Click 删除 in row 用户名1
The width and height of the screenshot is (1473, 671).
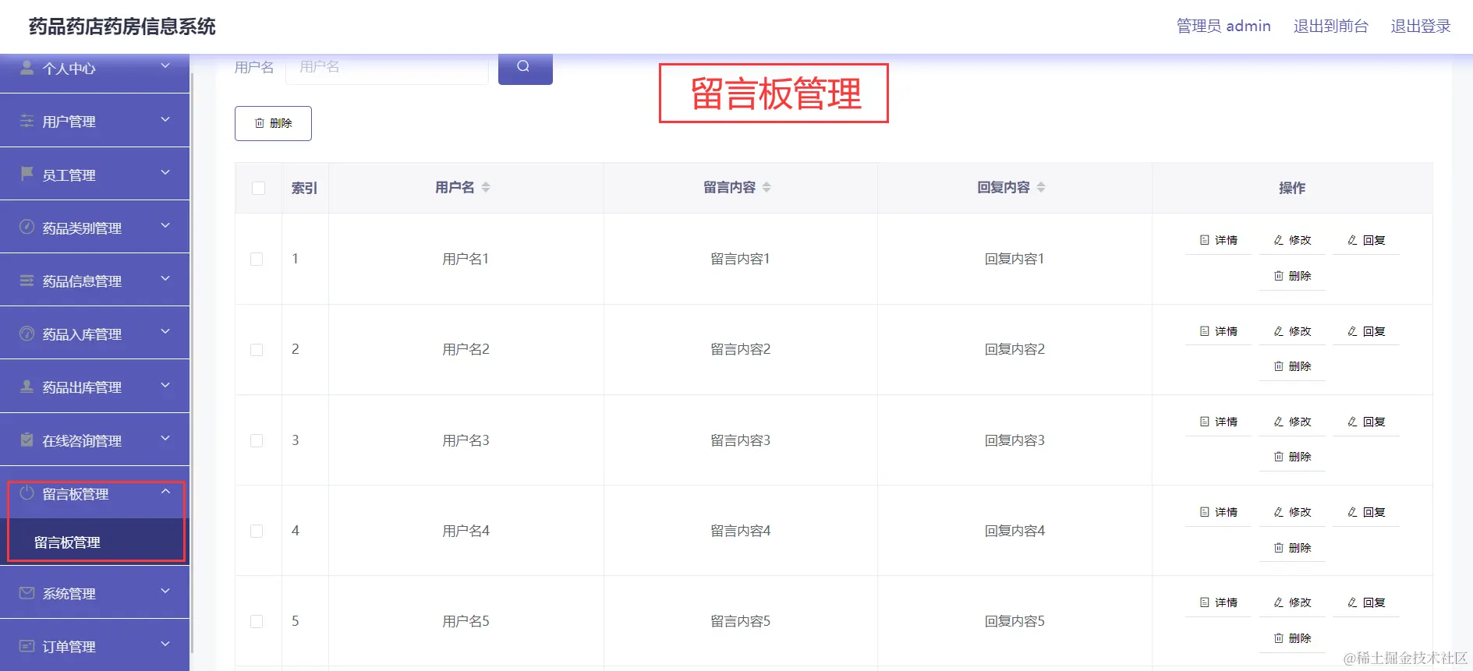pyautogui.click(x=1292, y=276)
